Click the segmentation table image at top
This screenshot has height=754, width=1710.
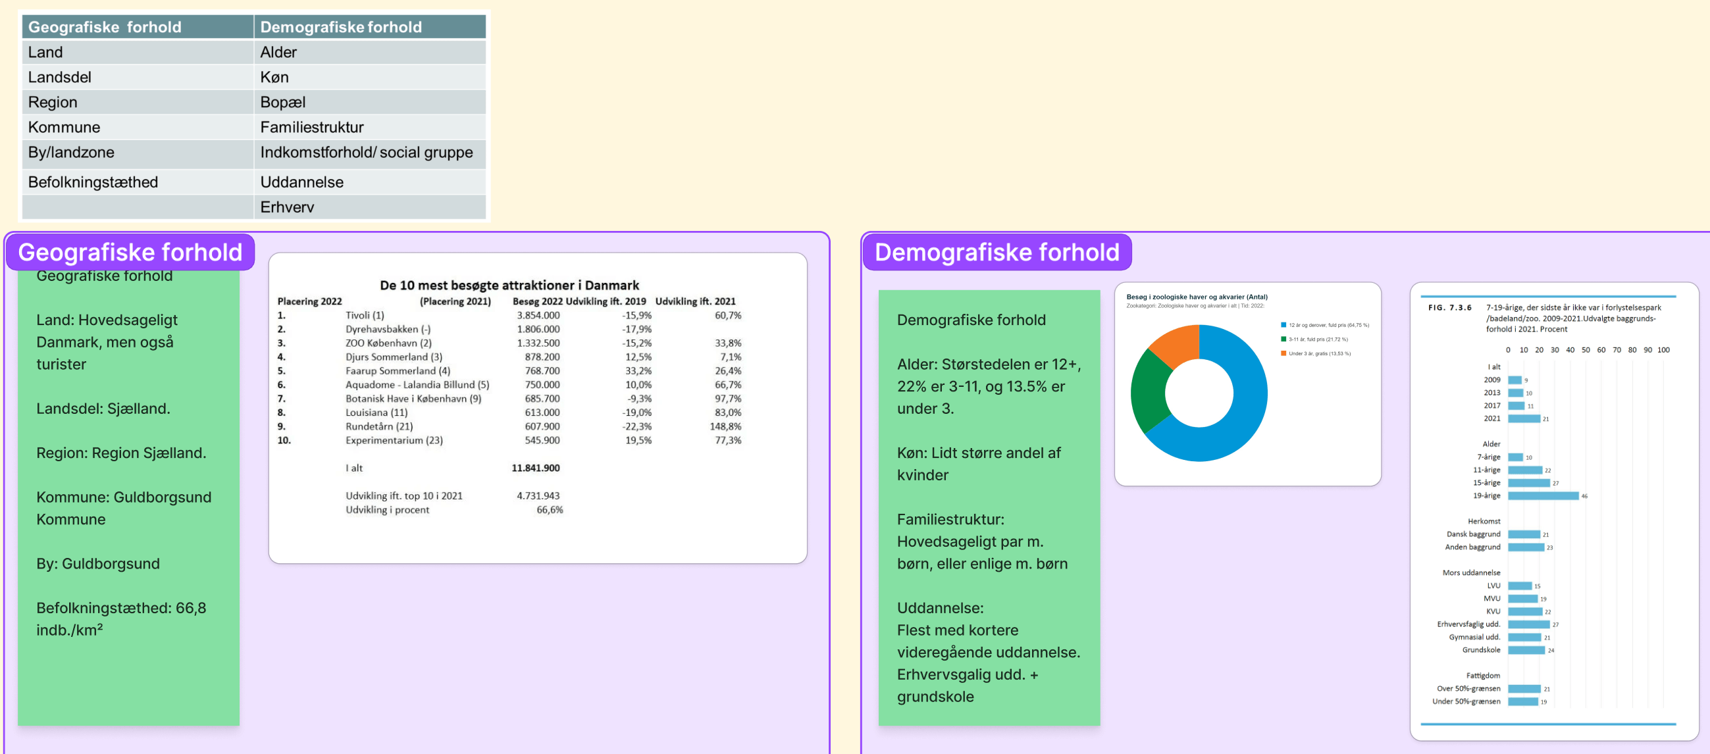pyautogui.click(x=253, y=116)
